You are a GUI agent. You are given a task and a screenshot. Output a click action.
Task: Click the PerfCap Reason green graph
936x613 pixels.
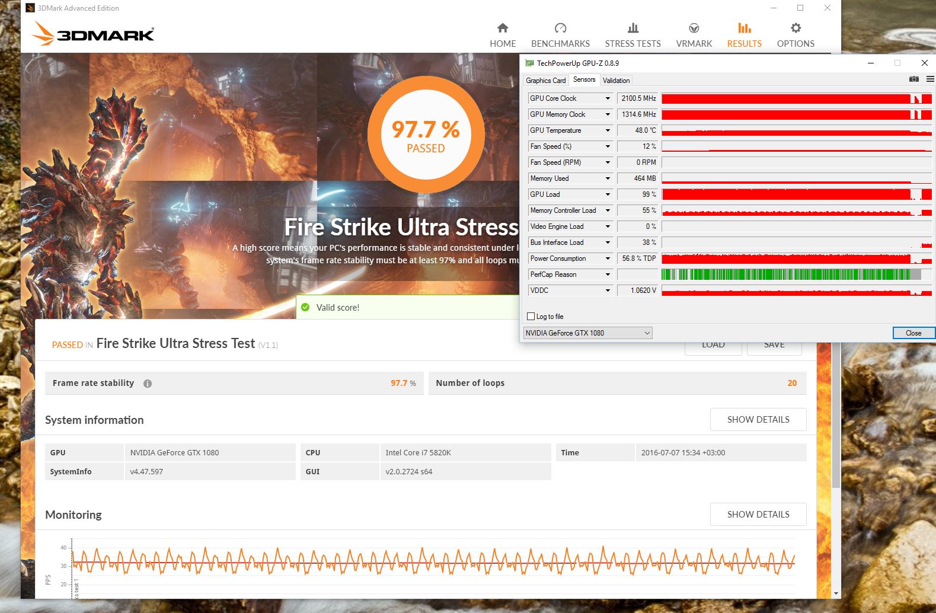coord(797,274)
